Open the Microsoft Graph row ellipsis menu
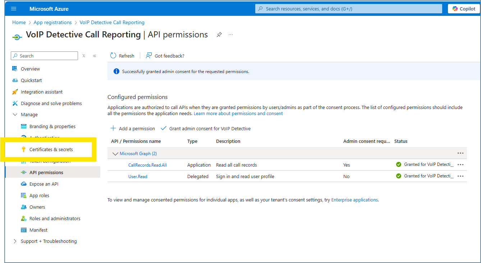This screenshot has width=481, height=263. pyautogui.click(x=461, y=153)
